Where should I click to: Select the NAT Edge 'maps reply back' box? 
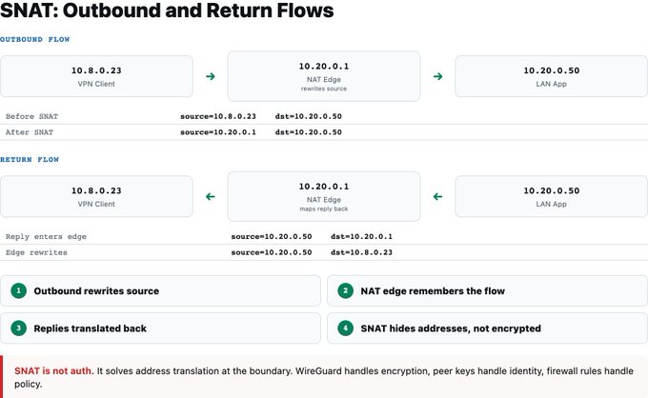tap(324, 196)
